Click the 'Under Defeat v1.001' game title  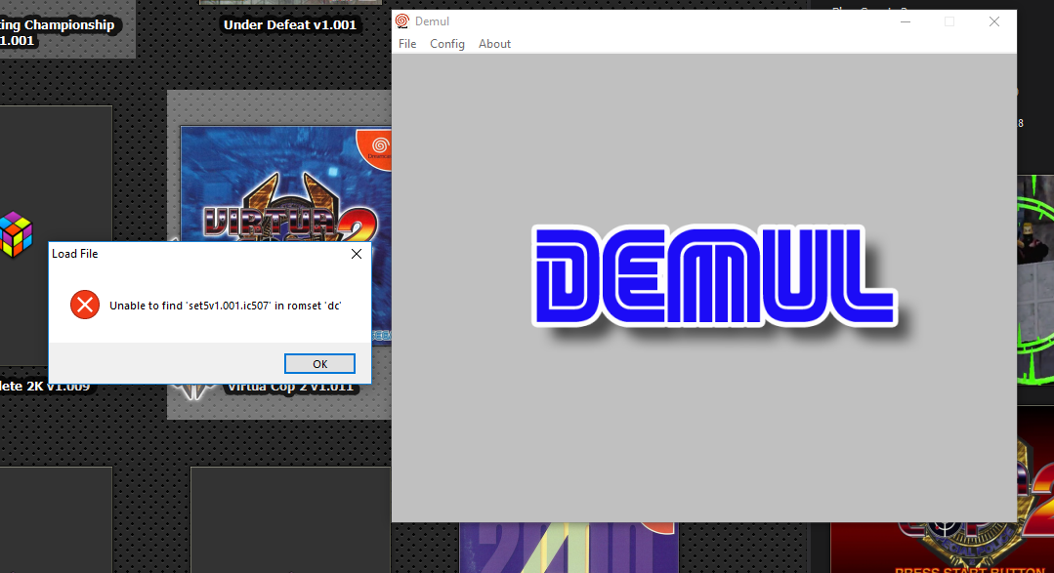[x=290, y=24]
